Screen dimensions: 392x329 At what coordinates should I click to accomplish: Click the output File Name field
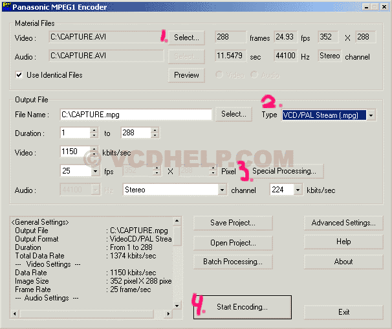click(x=136, y=115)
